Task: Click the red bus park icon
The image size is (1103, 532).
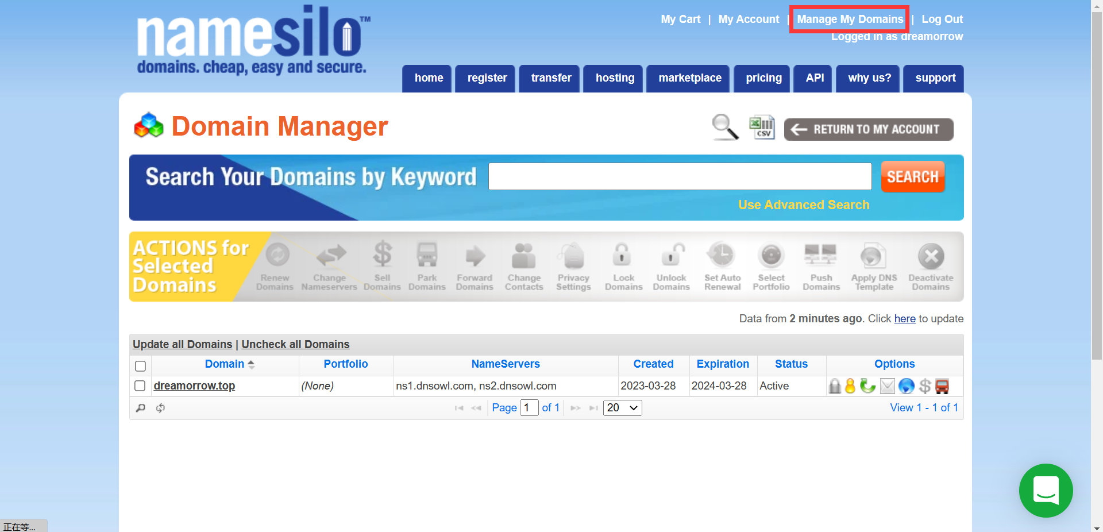Action: coord(942,386)
